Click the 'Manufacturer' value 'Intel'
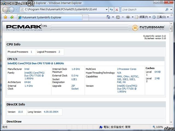This screenshot has width=175, height=131. [27, 69]
